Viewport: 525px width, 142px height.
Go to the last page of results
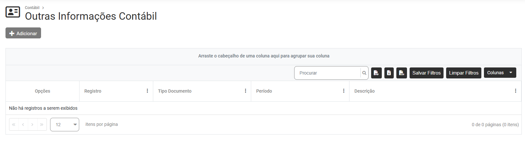[x=42, y=125]
